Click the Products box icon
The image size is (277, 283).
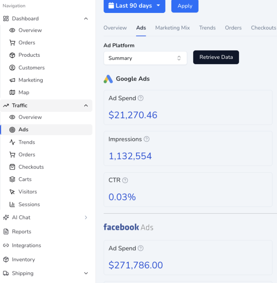[12, 55]
